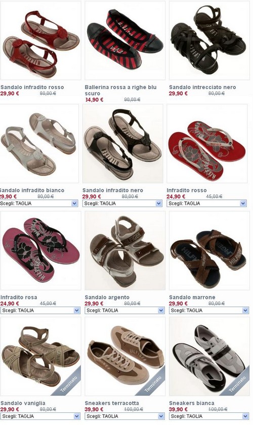
Task: Follow the Ballerina rossa a righe blu scuro link
Action: [x=120, y=90]
